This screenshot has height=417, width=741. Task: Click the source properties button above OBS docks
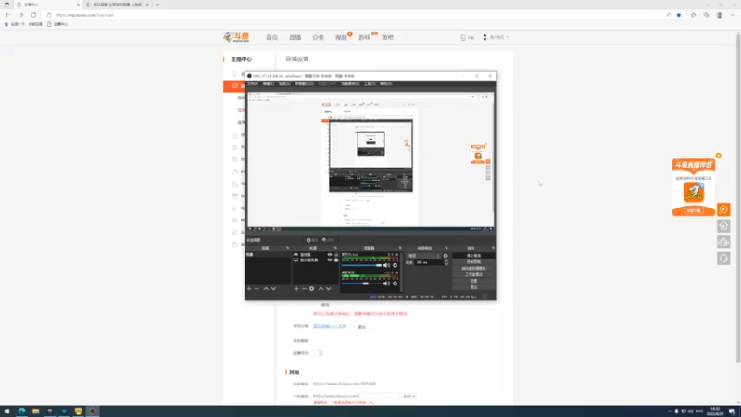tap(312, 240)
